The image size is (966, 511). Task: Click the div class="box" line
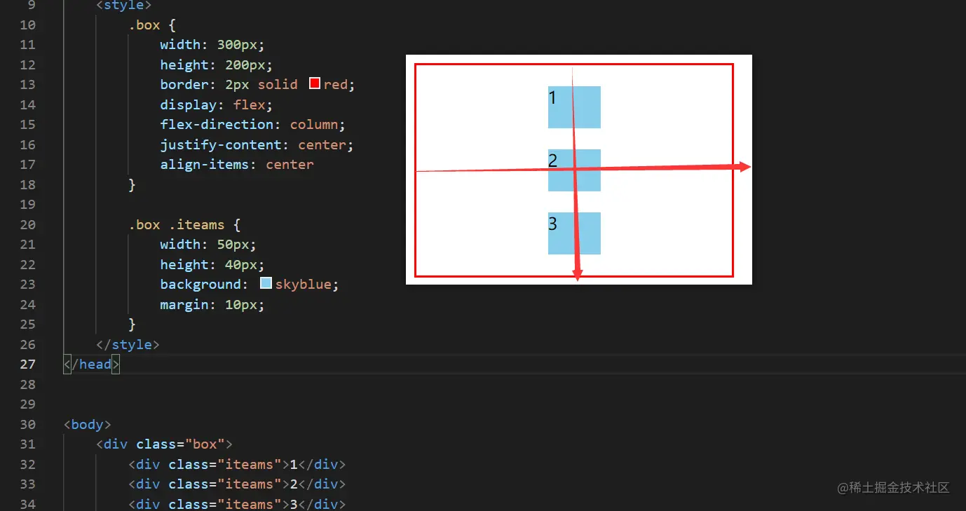tap(164, 444)
